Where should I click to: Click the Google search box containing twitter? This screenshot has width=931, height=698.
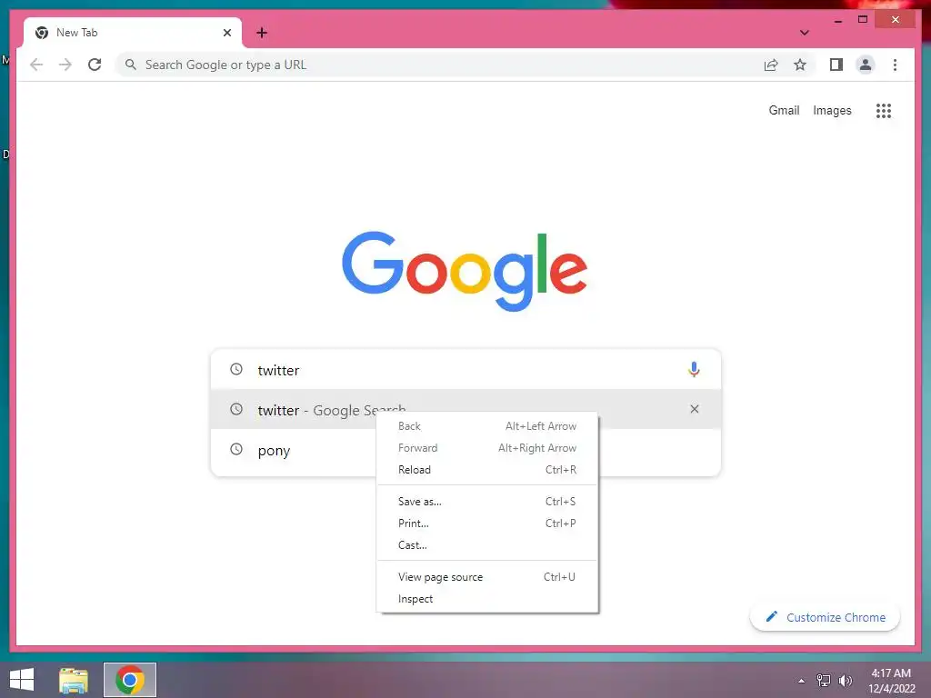(x=465, y=369)
